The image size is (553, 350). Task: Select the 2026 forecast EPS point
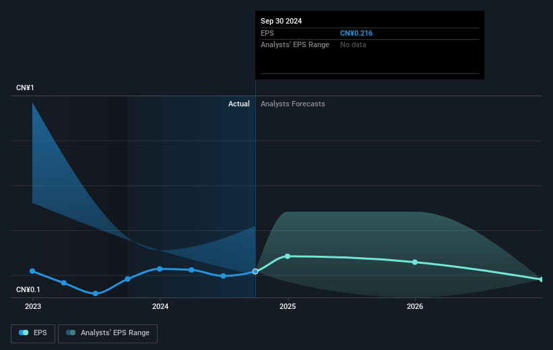(x=415, y=262)
